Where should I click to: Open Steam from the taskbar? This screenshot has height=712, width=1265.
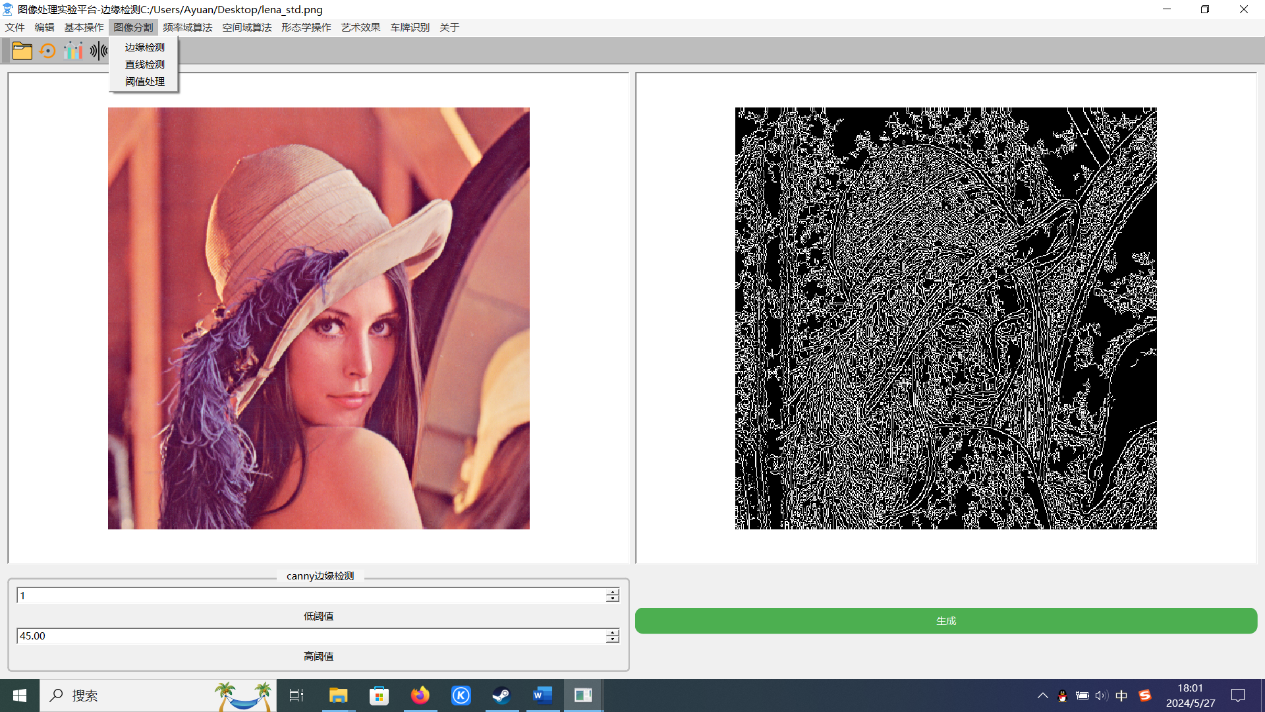point(501,696)
